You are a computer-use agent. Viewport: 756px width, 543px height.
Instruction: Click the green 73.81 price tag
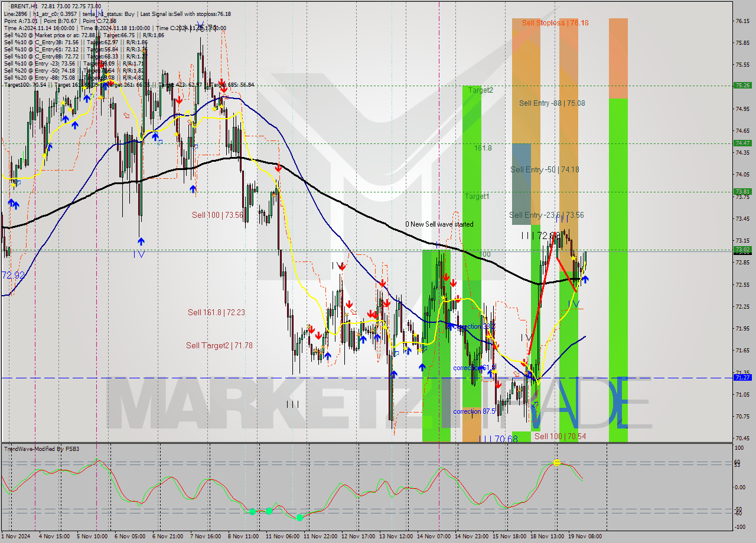click(x=742, y=191)
